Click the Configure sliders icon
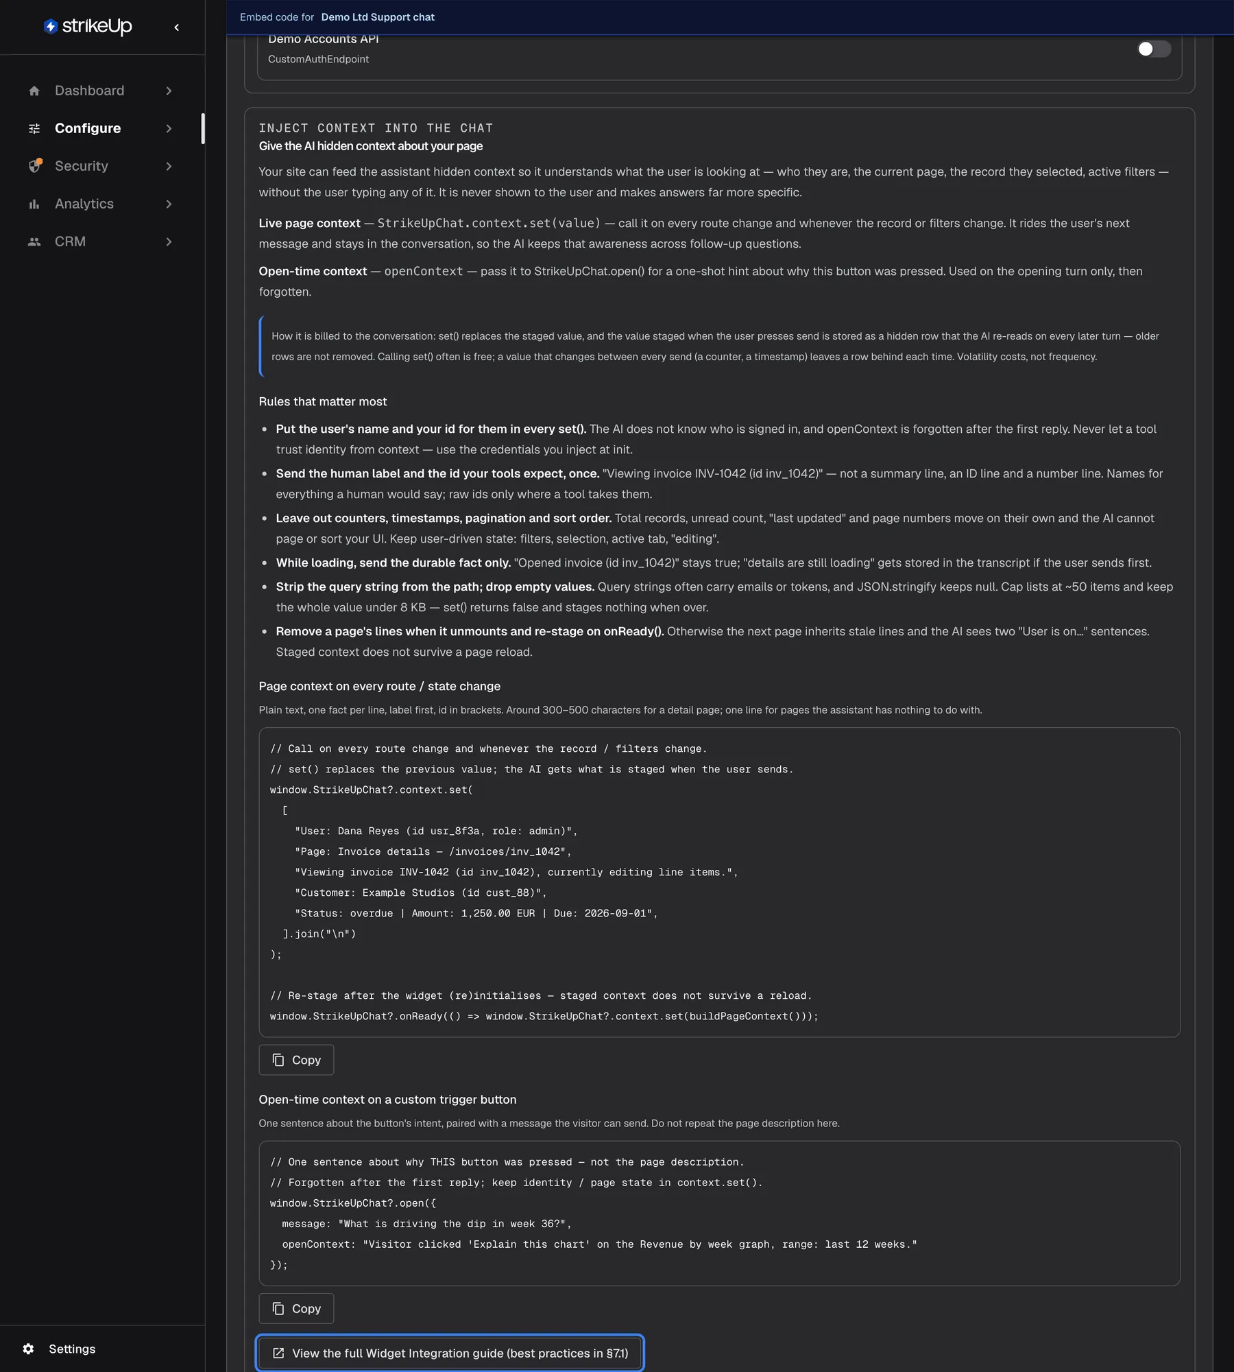This screenshot has height=1372, width=1234. coord(34,128)
